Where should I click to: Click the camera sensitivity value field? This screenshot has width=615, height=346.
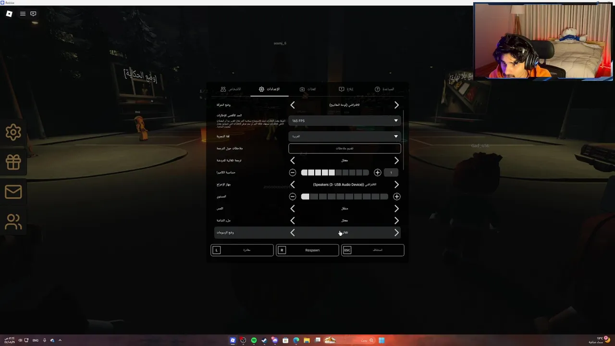click(x=391, y=173)
